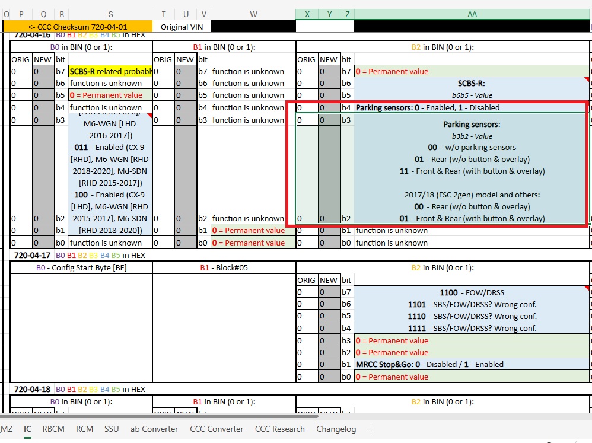The width and height of the screenshot is (592, 443).
Task: Select the B1 - Block#05 header cell
Action: (x=224, y=267)
